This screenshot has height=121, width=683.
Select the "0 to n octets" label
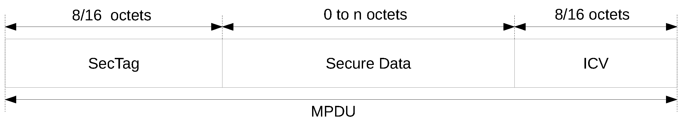pyautogui.click(x=365, y=15)
